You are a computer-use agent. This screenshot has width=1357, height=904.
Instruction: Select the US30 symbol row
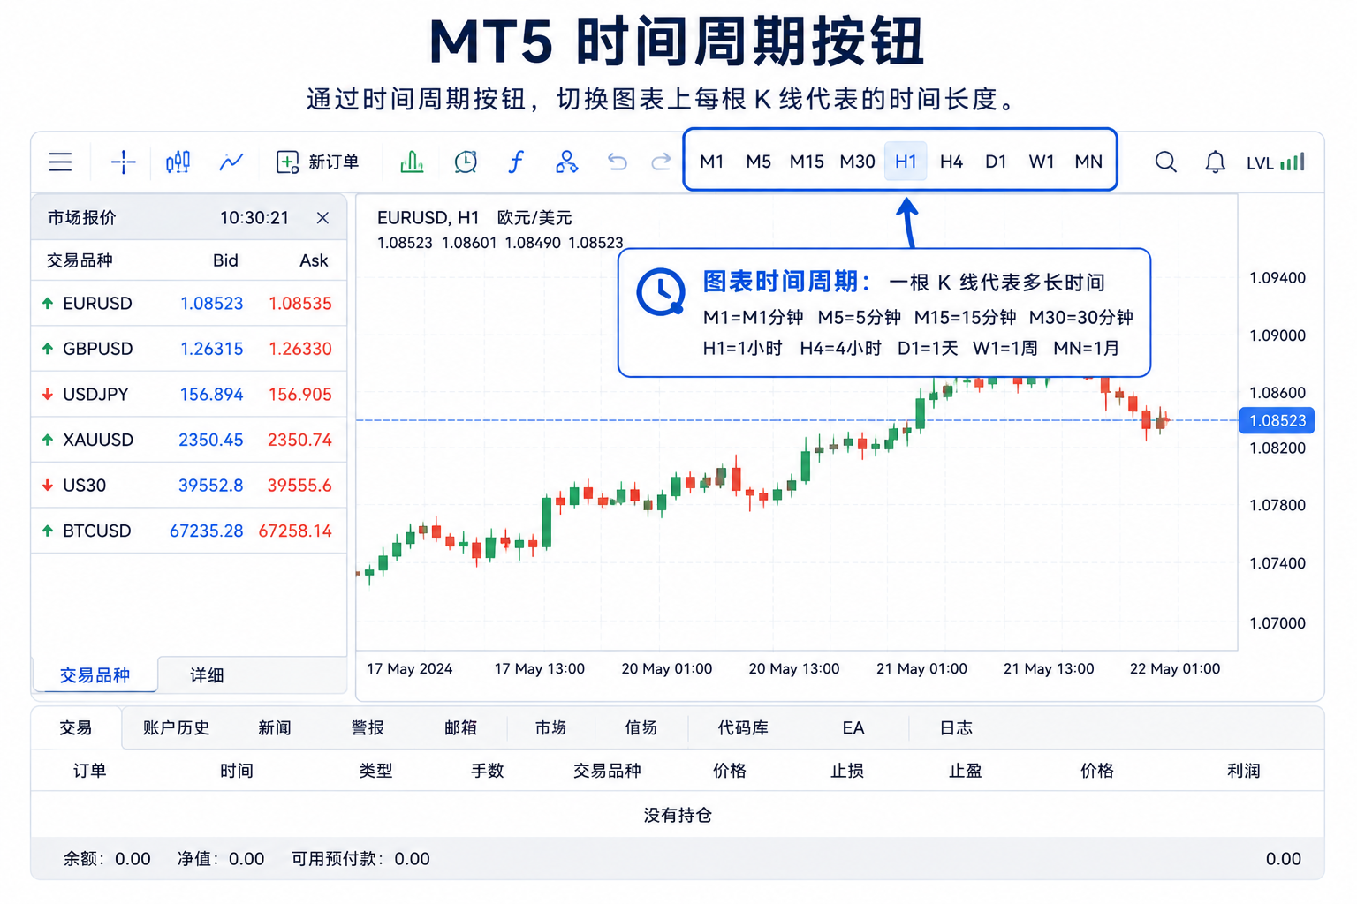click(x=189, y=486)
